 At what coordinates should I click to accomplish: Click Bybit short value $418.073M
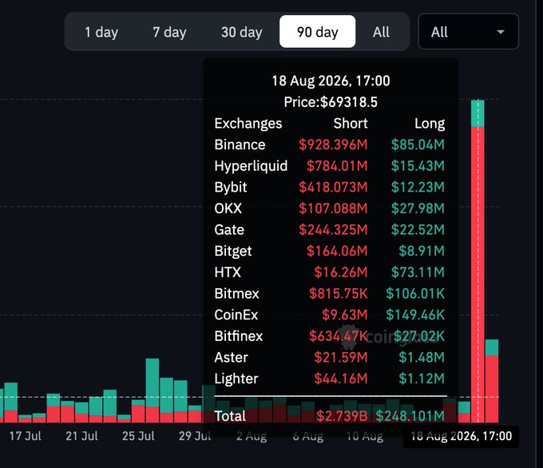[x=333, y=187]
